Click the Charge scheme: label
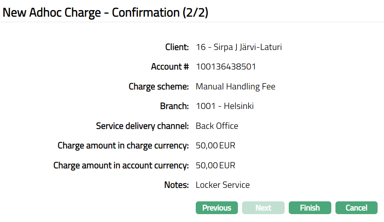Image resolution: width=384 pixels, height=222 pixels. point(158,86)
